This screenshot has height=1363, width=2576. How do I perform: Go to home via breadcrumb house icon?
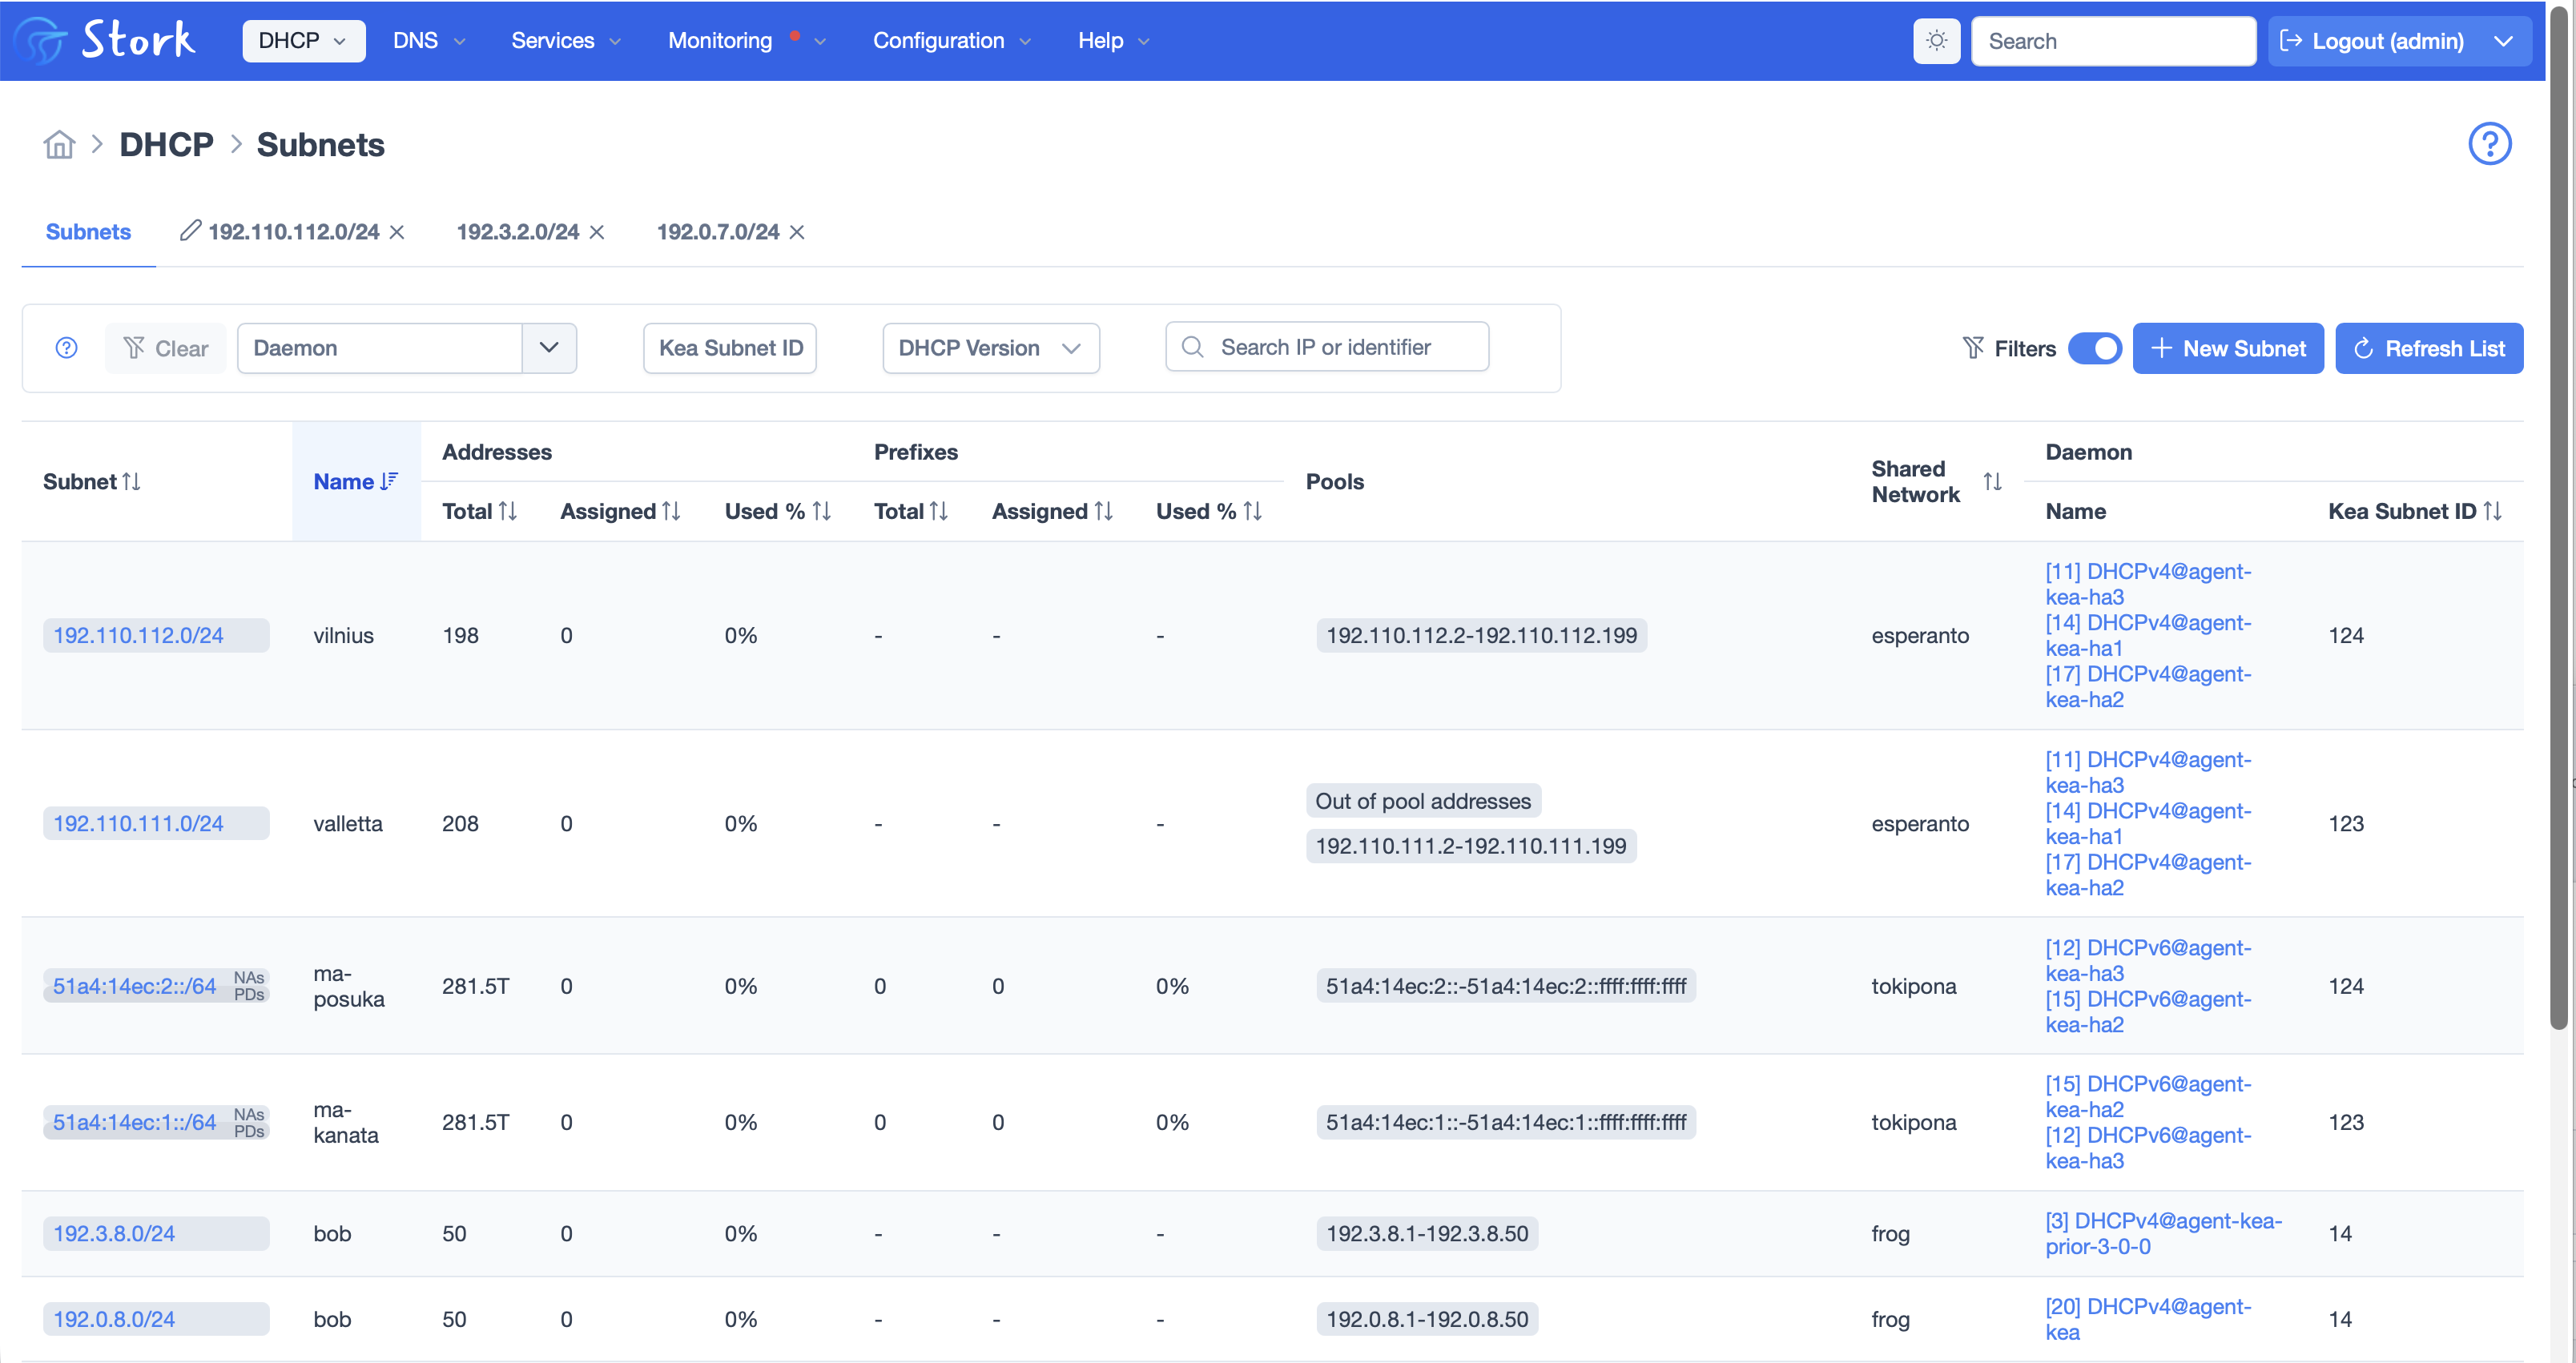tap(59, 145)
